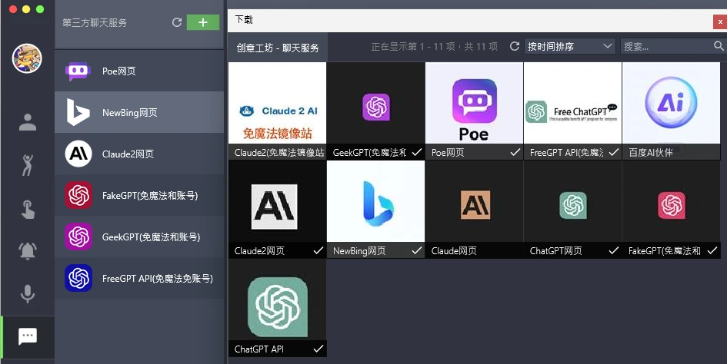Image resolution: width=727 pixels, height=364 pixels.
Task: Select the chat bubble sidebar icon
Action: pos(28,336)
